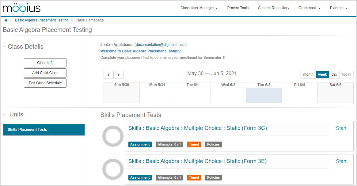Click progress circle for Form 3C
The image size is (357, 186).
(x=113, y=136)
